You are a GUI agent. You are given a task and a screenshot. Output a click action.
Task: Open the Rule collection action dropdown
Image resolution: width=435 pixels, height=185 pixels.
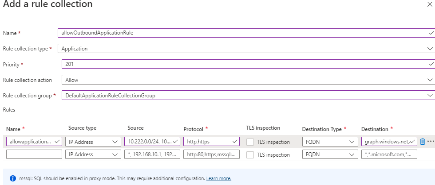[248, 80]
